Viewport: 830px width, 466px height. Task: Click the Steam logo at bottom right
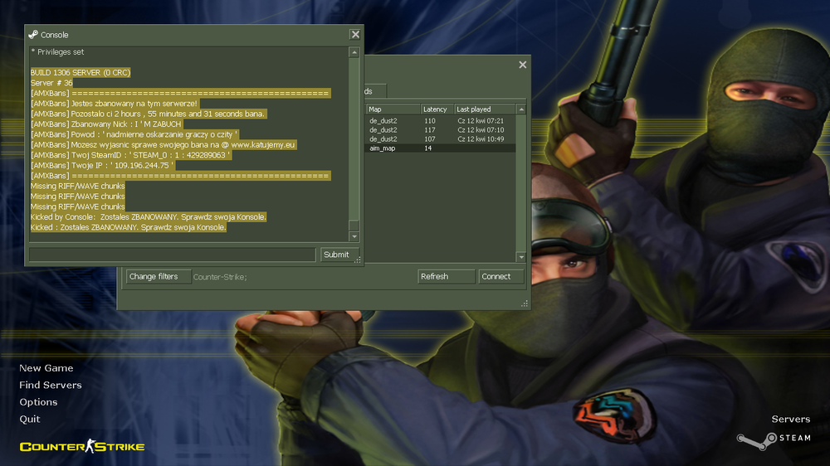coord(774,439)
